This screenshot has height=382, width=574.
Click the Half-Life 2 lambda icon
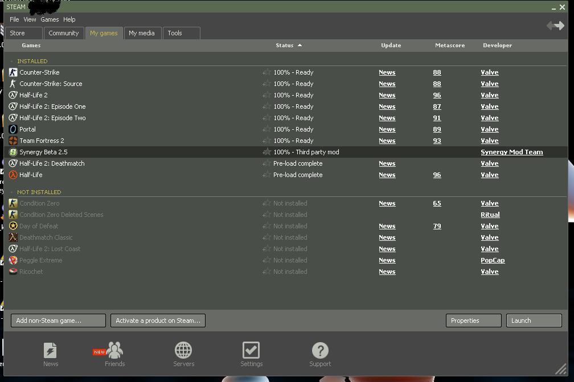click(x=13, y=95)
